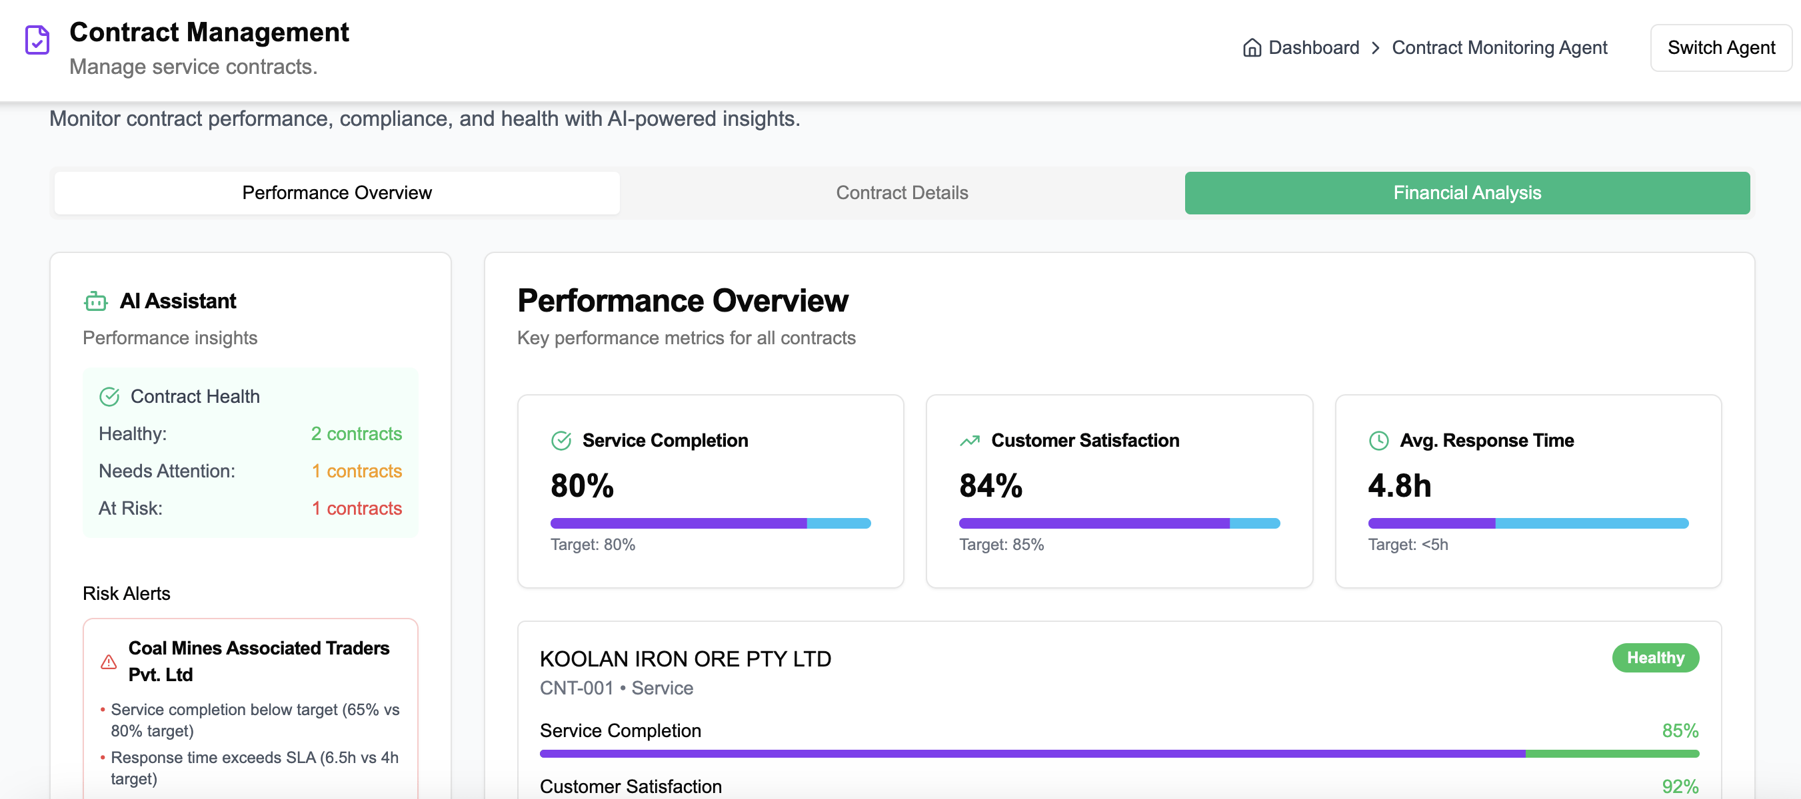Click the 'Needs Attention:' label
Screen dimensions: 1801x799
167,471
